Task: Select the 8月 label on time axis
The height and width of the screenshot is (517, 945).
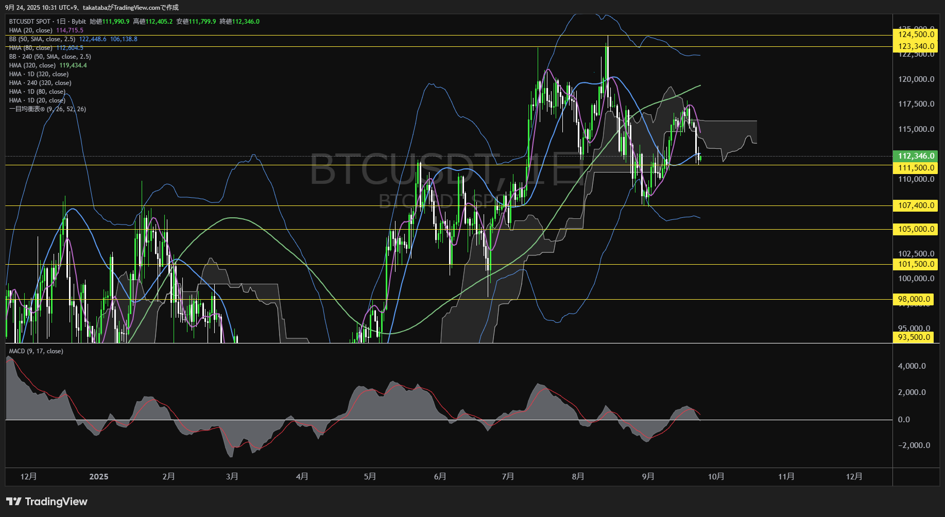Action: click(578, 477)
